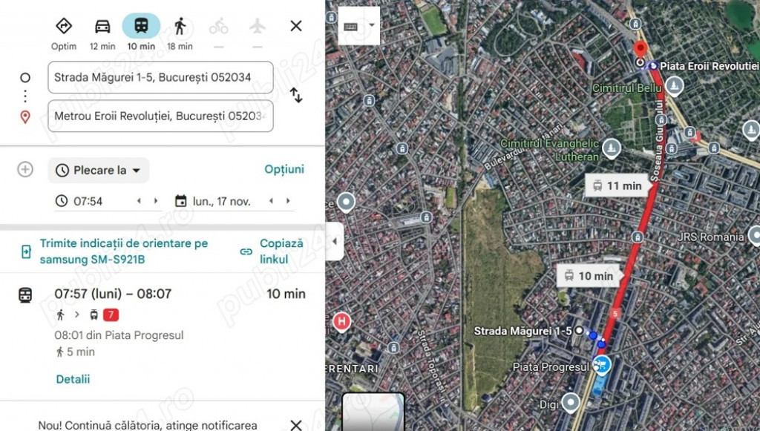Send directions to samsung SM-S921B
Image resolution: width=760 pixels, height=431 pixels.
click(115, 251)
